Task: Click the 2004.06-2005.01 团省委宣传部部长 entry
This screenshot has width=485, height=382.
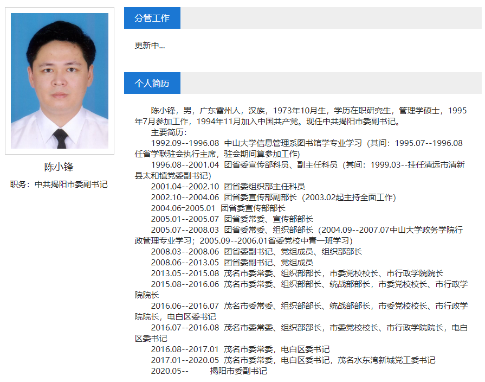Action: (218, 208)
